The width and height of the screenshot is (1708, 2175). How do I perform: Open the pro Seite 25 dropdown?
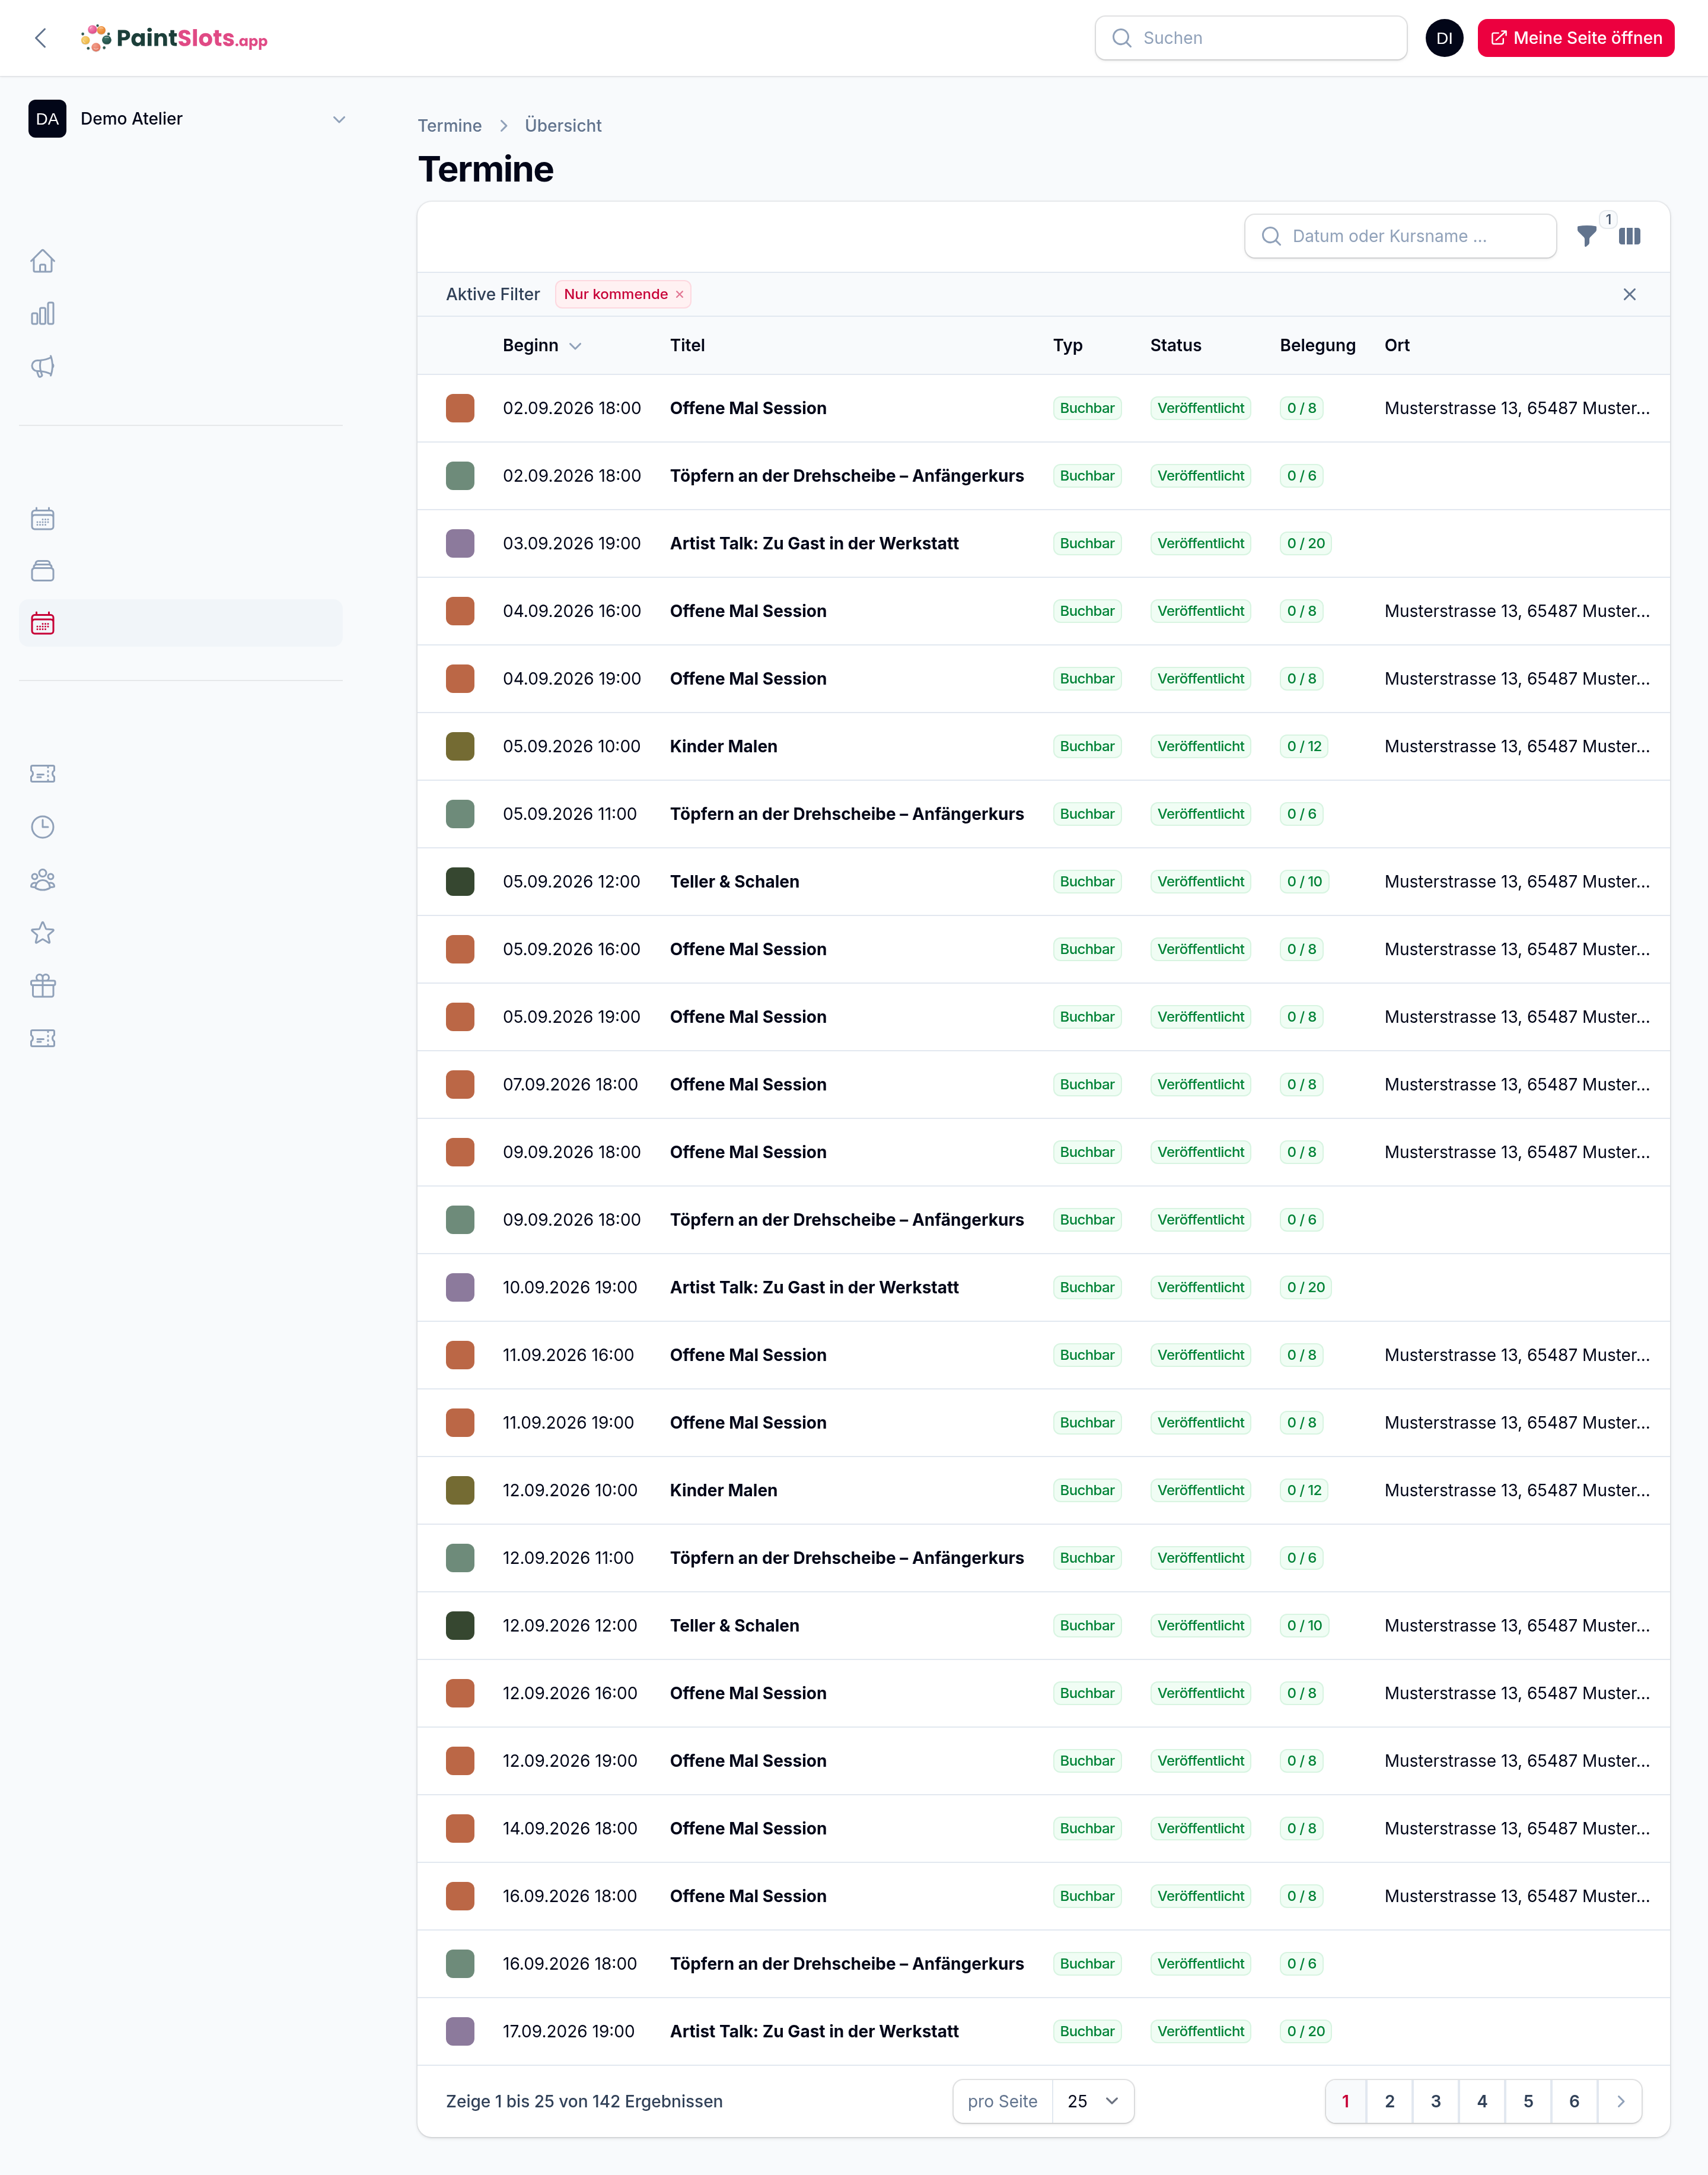click(x=1092, y=2101)
